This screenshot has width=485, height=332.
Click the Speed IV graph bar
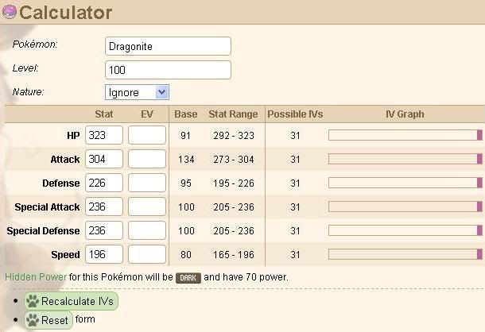[405, 254]
